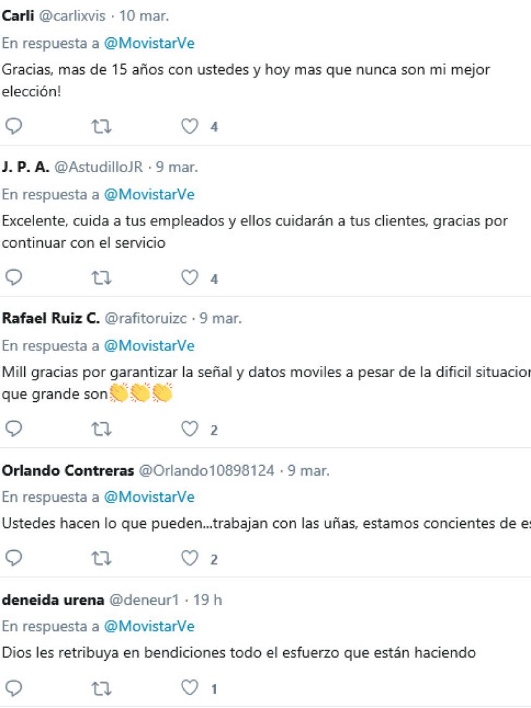Like Carli's tweet with 4 likes
The width and height of the screenshot is (531, 708).
point(189,127)
